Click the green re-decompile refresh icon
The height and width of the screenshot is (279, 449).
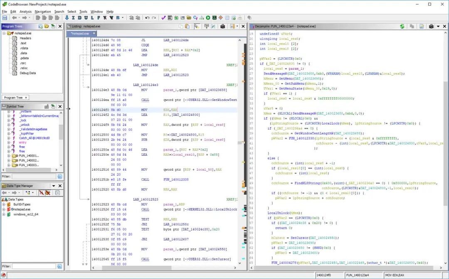402,26
